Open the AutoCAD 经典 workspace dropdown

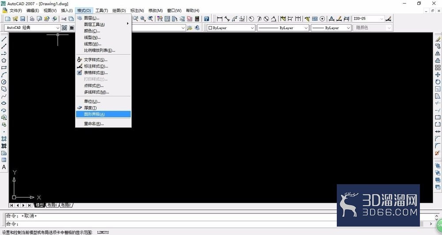coord(58,28)
